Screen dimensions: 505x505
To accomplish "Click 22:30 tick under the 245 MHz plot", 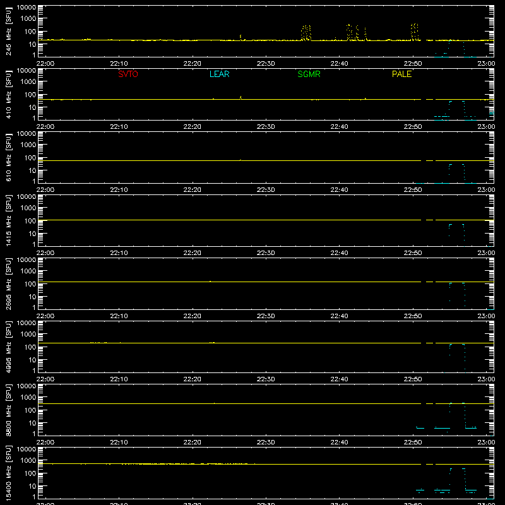I will (x=266, y=64).
